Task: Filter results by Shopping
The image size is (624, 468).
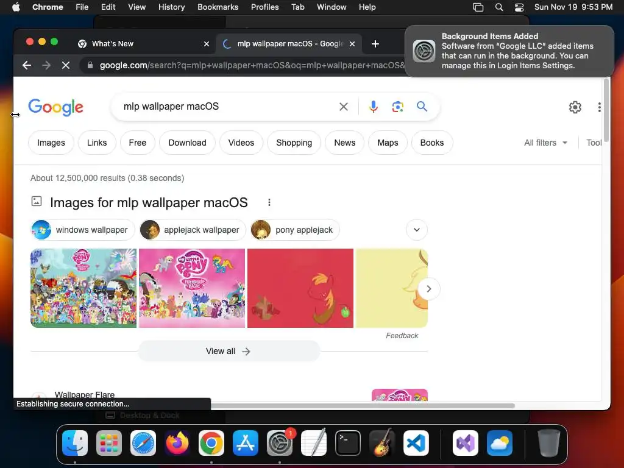Action: click(x=294, y=143)
